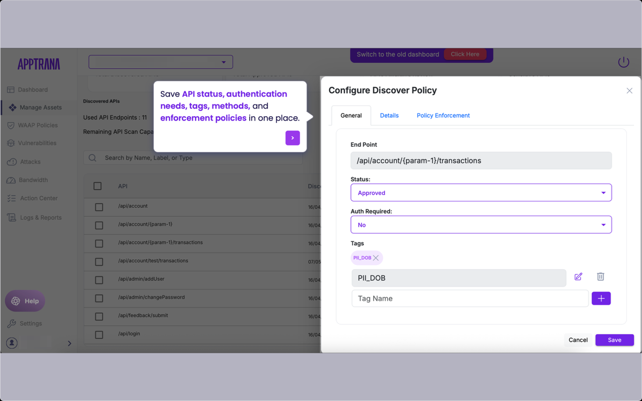This screenshot has width=642, height=401.
Task: Open Settings menu item
Action: 31,323
